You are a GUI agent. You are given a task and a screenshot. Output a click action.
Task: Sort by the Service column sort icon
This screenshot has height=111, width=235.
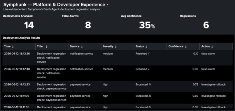tap(82, 47)
